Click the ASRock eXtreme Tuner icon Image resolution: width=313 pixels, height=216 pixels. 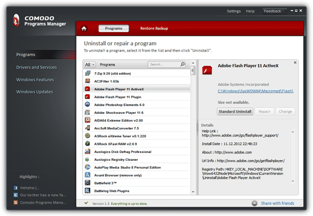[x=87, y=136]
